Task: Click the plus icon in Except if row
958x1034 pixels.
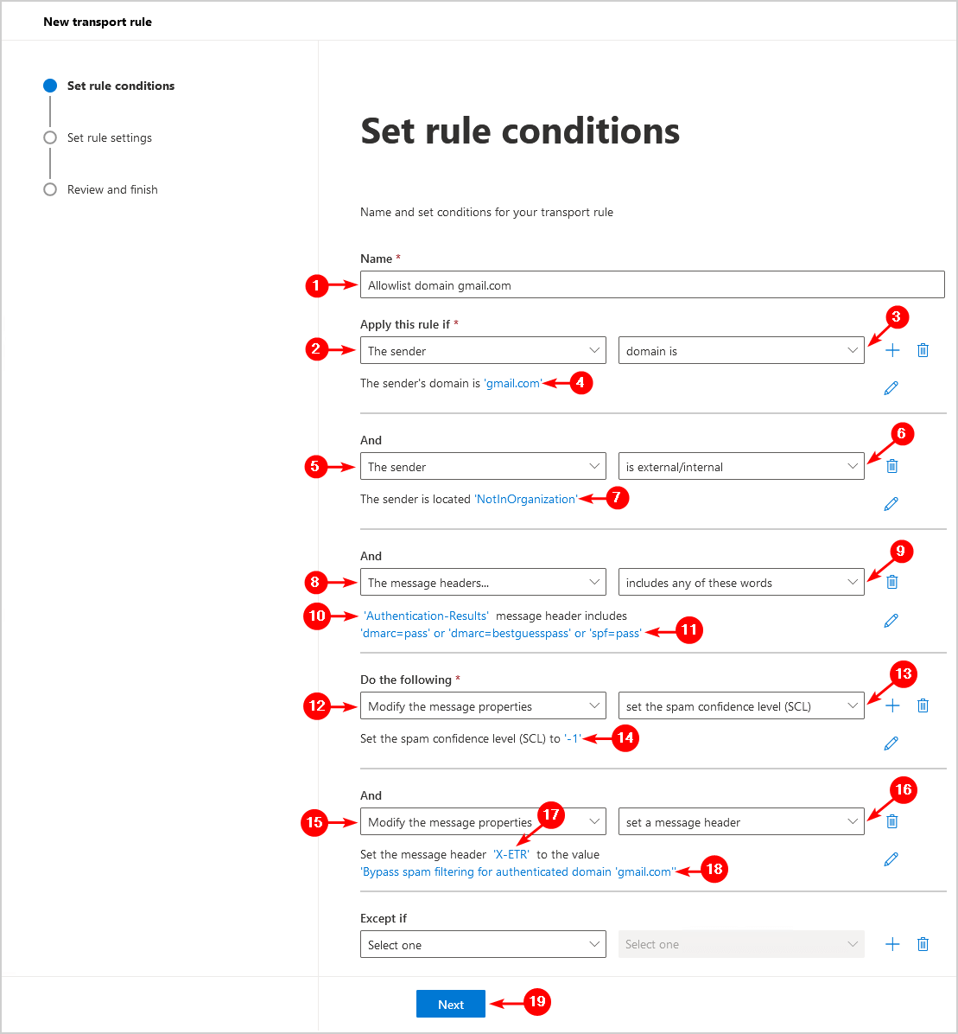Action: point(892,944)
